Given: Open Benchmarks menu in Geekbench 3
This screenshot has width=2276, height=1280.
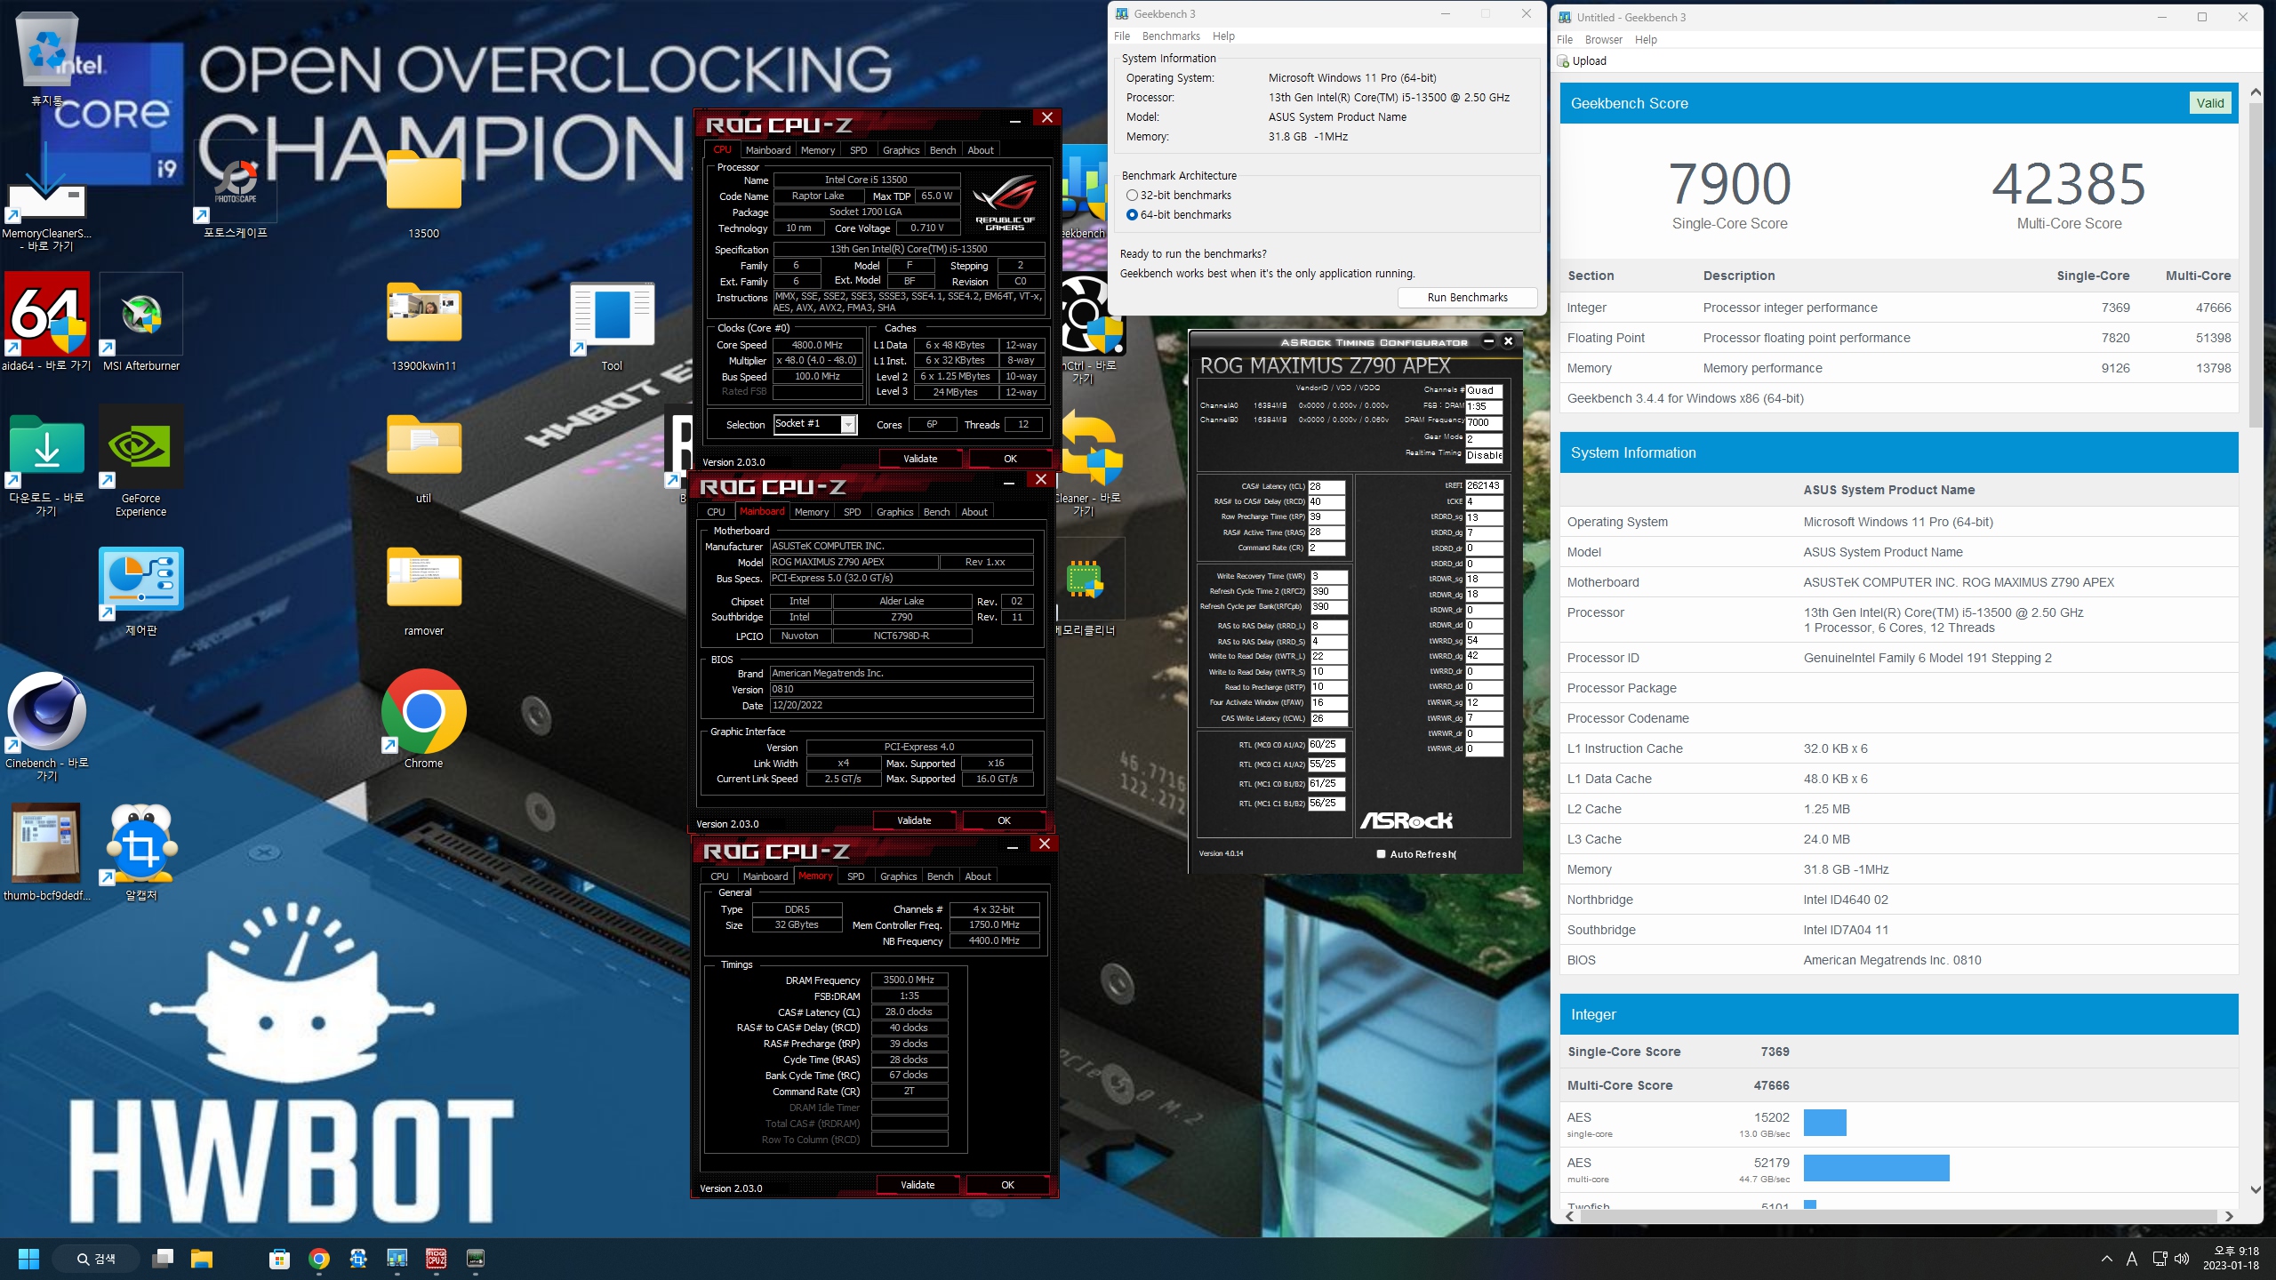Looking at the screenshot, I should (x=1171, y=36).
